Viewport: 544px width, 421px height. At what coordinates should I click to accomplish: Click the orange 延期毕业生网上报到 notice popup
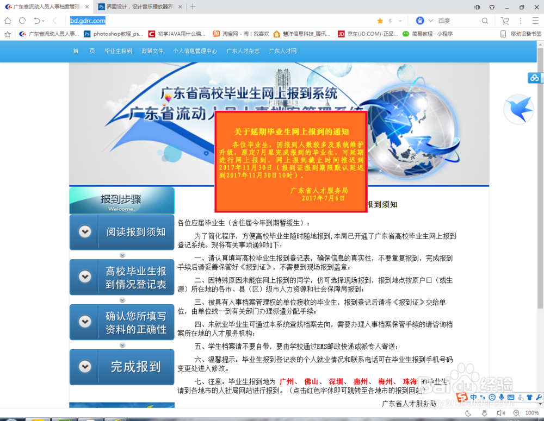(291, 161)
